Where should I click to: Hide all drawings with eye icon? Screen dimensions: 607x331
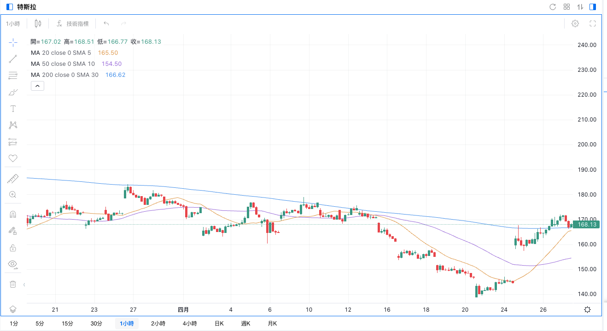coord(13,264)
